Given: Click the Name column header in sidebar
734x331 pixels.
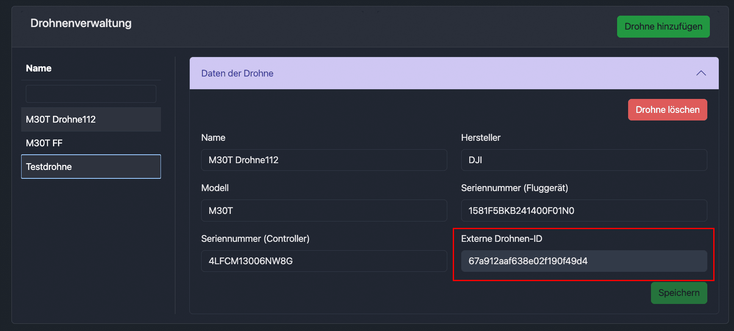Looking at the screenshot, I should click(x=39, y=68).
